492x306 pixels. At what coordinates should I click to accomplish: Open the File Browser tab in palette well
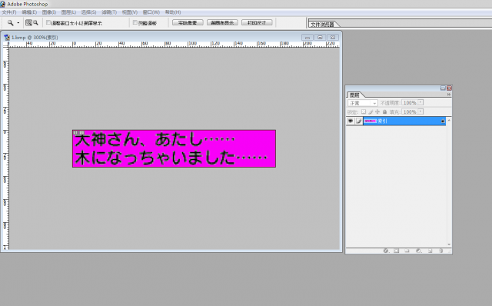coord(322,24)
